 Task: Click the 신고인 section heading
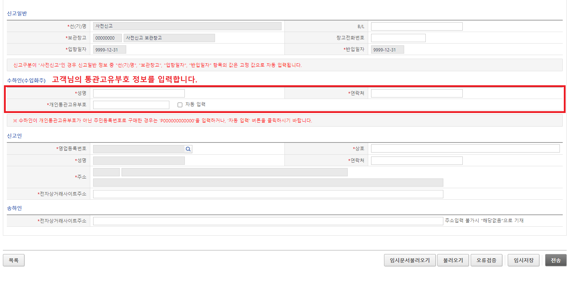point(14,136)
